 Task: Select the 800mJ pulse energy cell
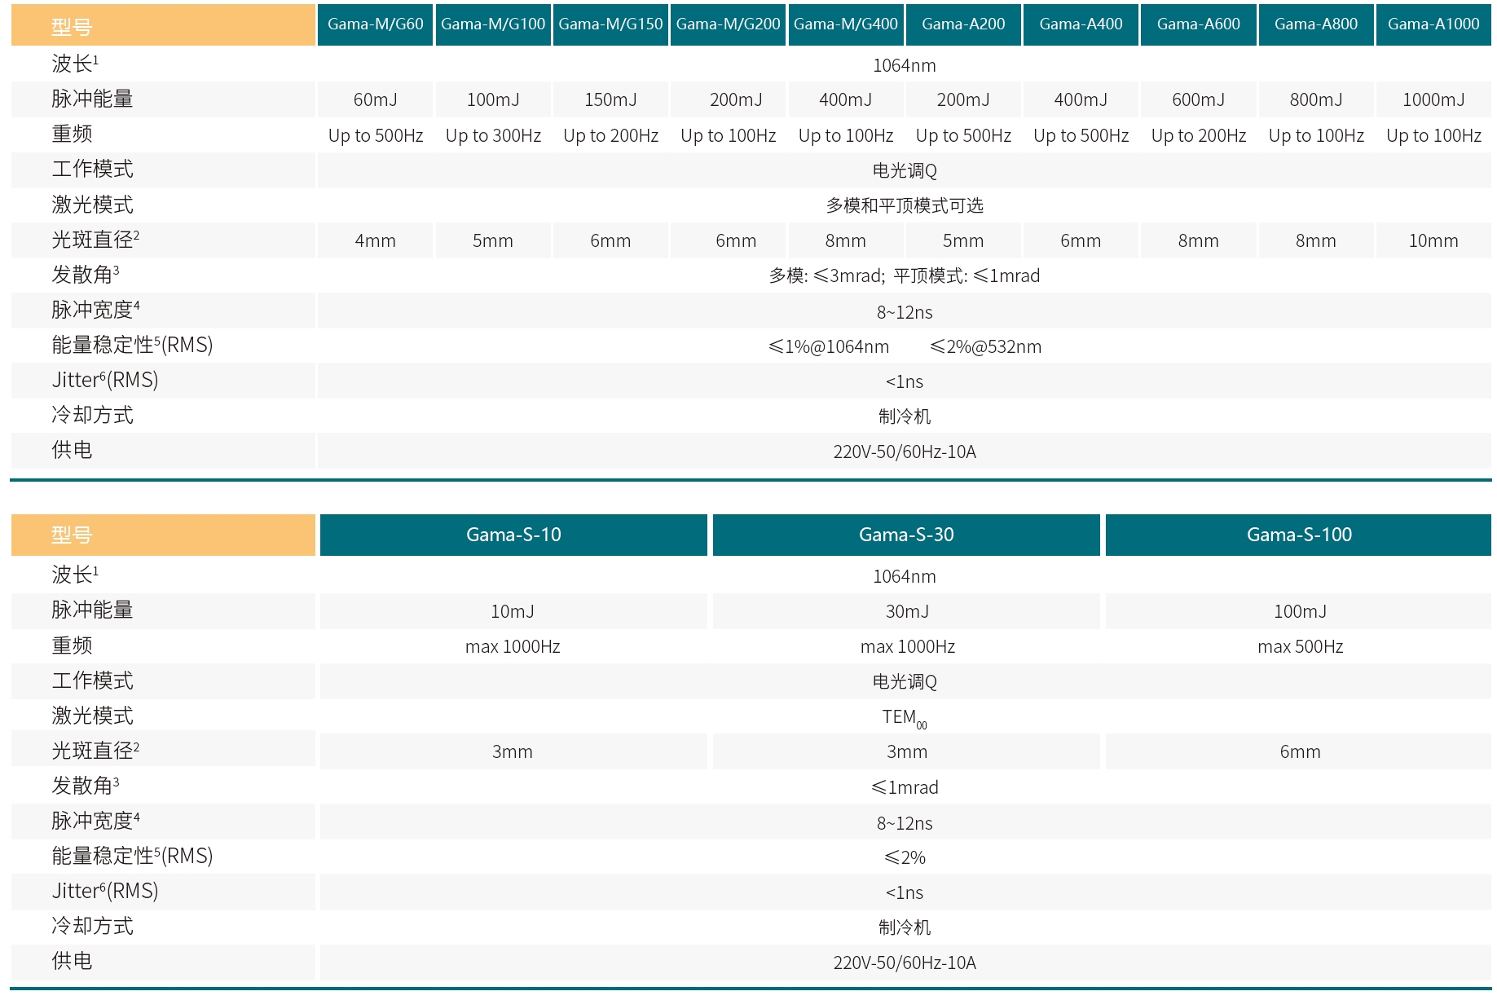pyautogui.click(x=1316, y=99)
